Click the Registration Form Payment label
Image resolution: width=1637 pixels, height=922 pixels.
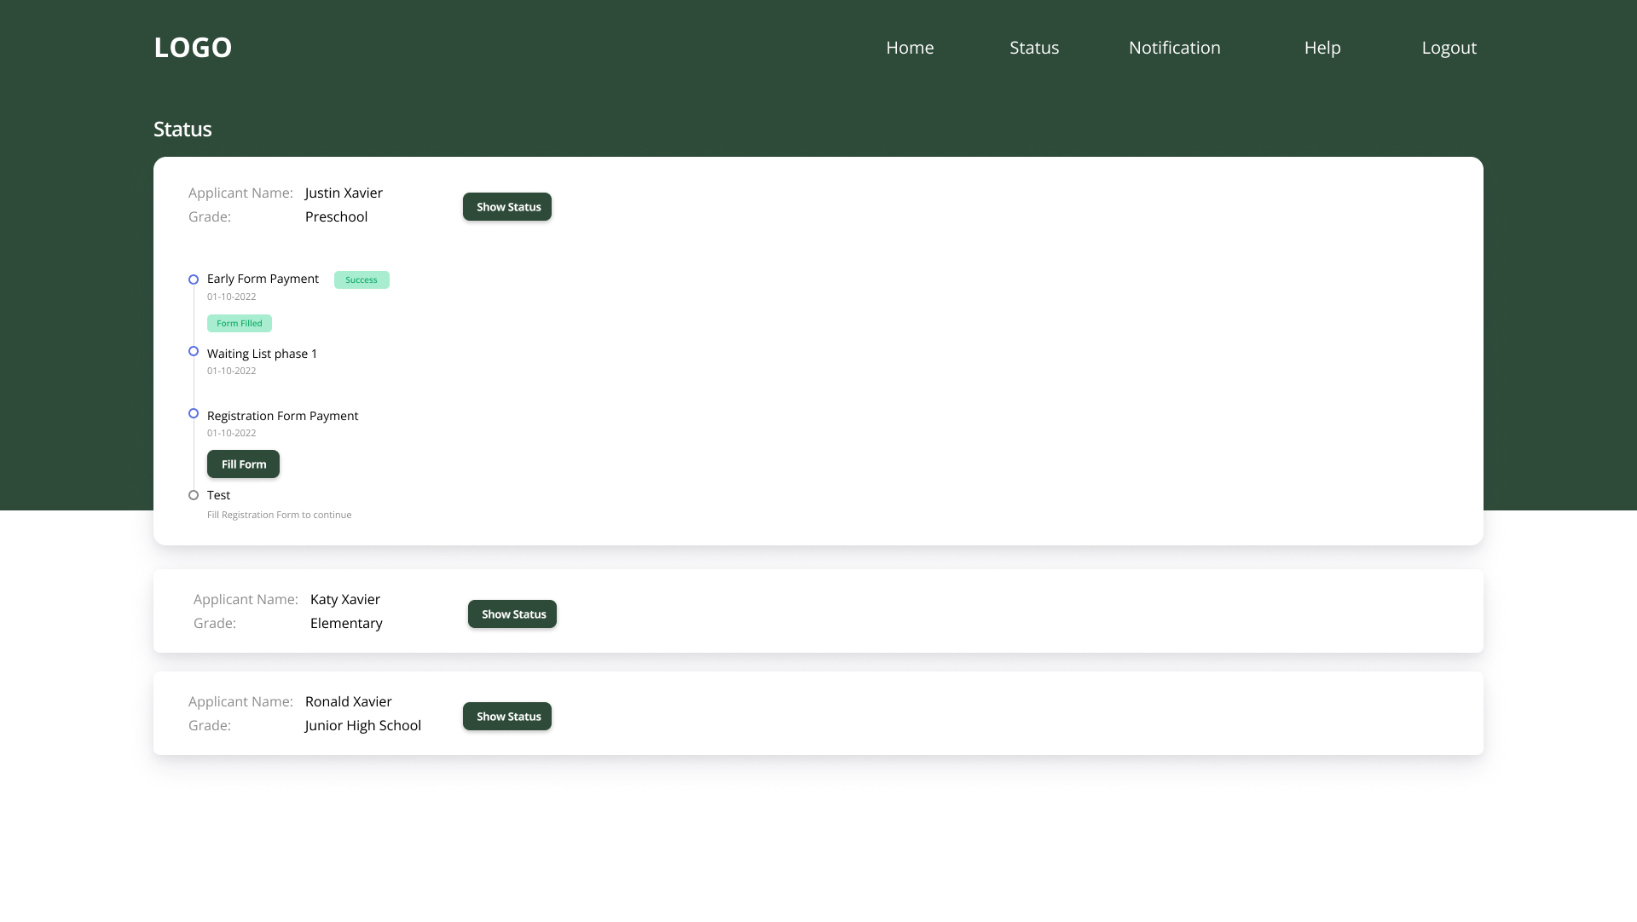point(282,416)
